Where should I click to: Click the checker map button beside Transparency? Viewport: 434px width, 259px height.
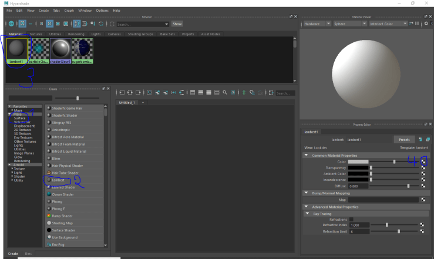(423, 168)
